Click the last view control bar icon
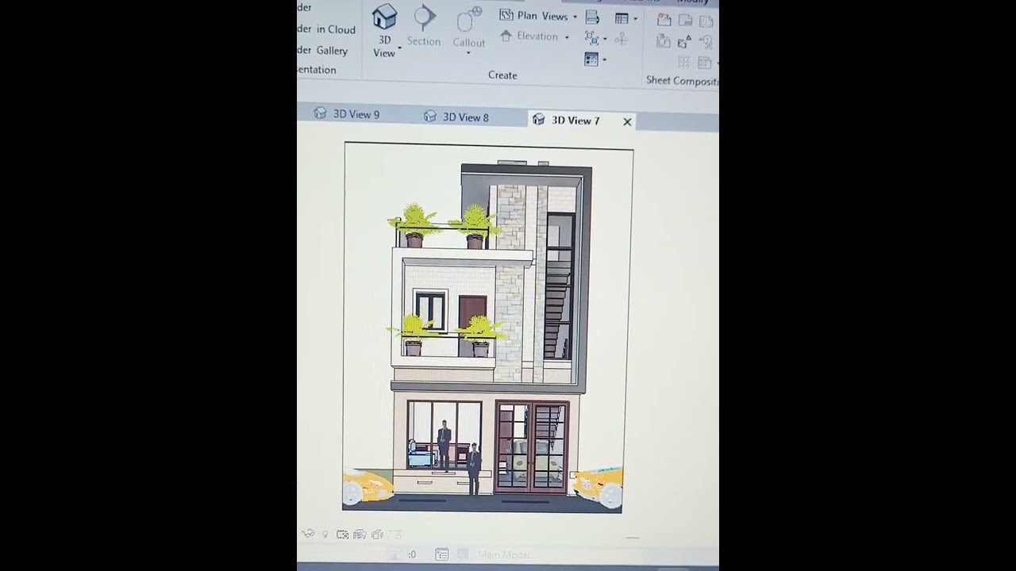Screen dimensions: 1016x571 395,535
